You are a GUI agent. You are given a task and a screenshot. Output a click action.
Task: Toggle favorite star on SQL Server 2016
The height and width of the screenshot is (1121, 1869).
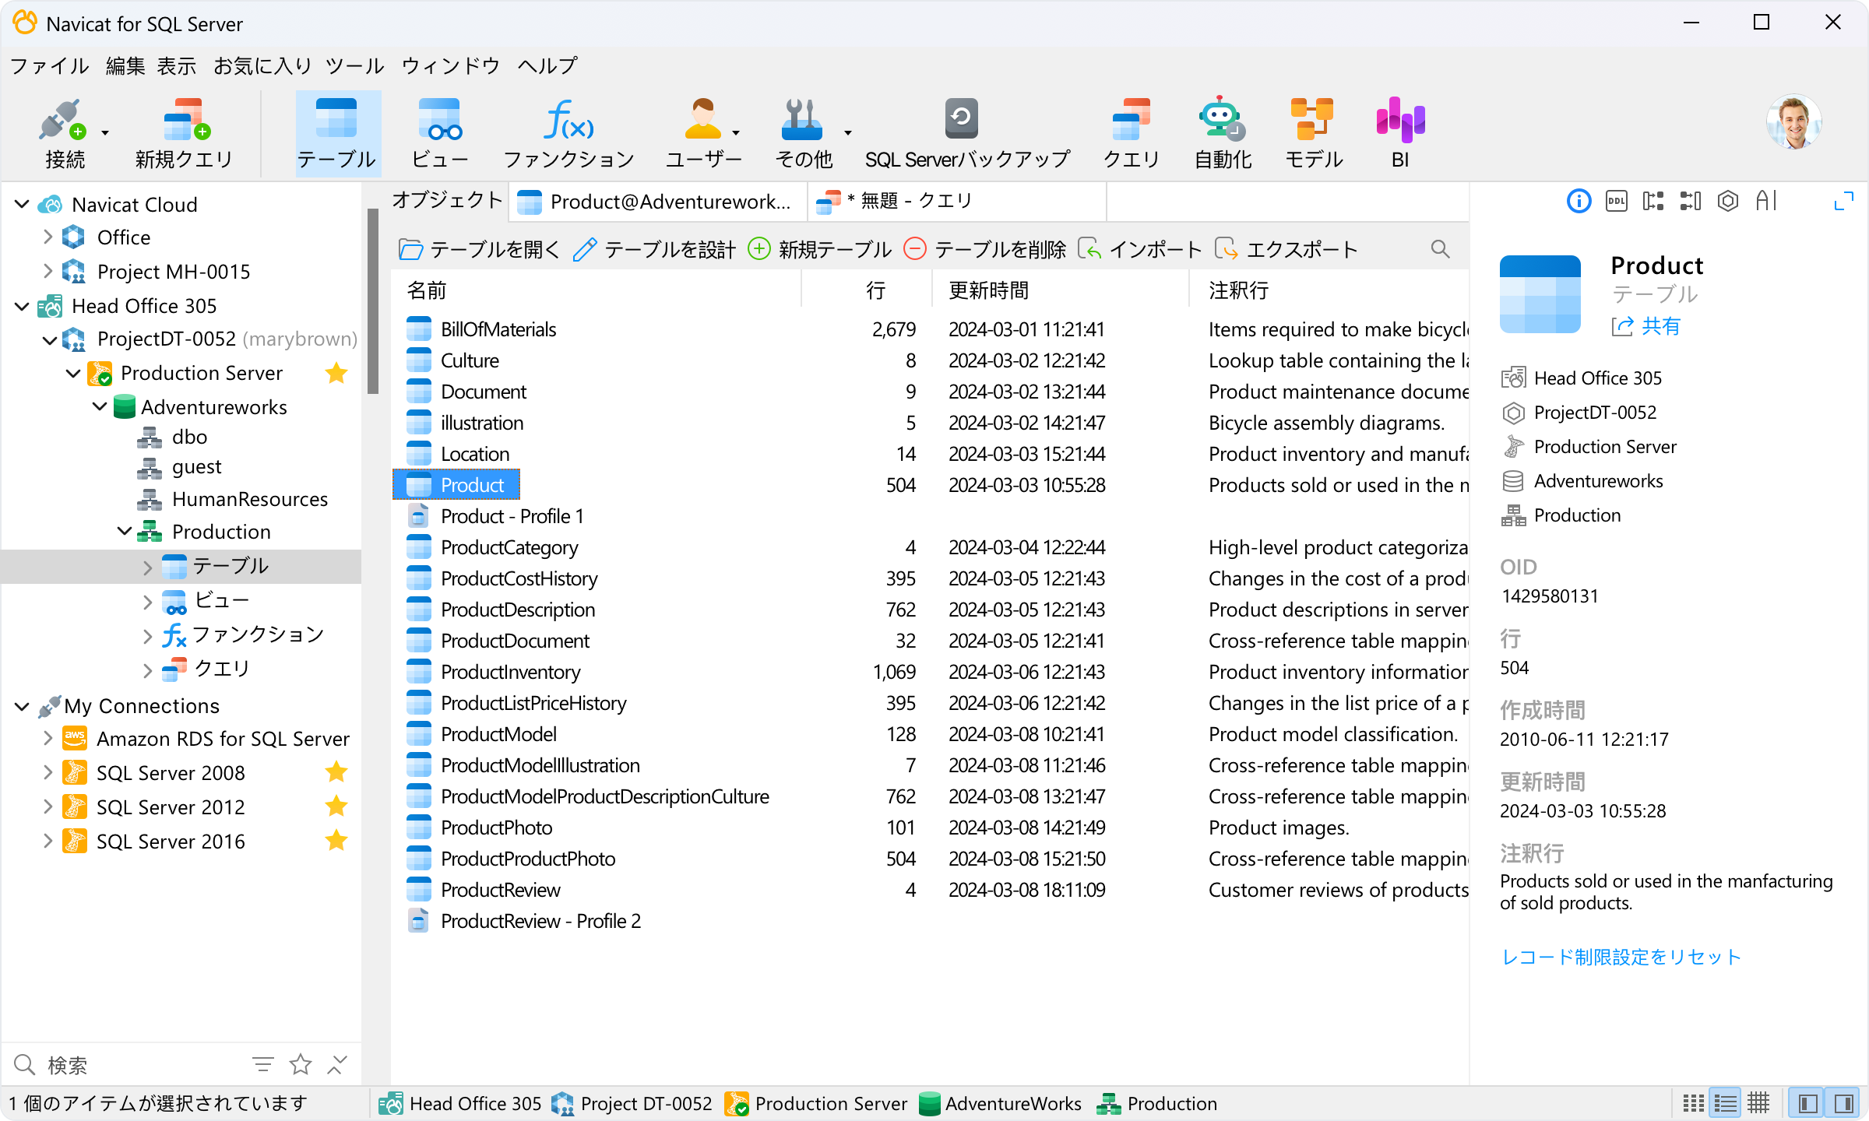[x=336, y=841]
